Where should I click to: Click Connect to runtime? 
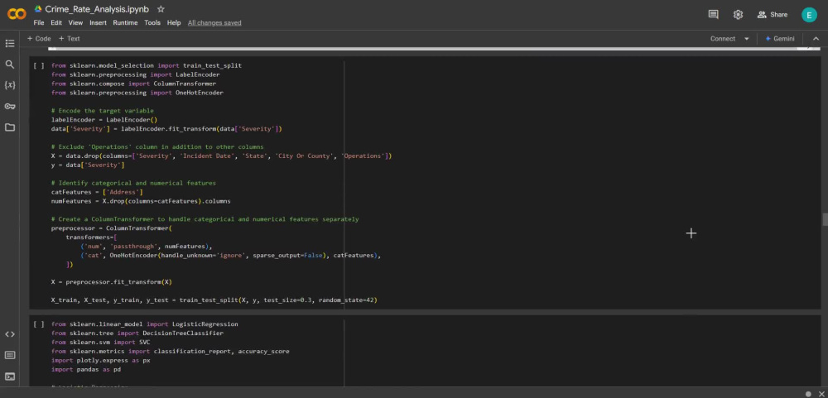coord(722,39)
